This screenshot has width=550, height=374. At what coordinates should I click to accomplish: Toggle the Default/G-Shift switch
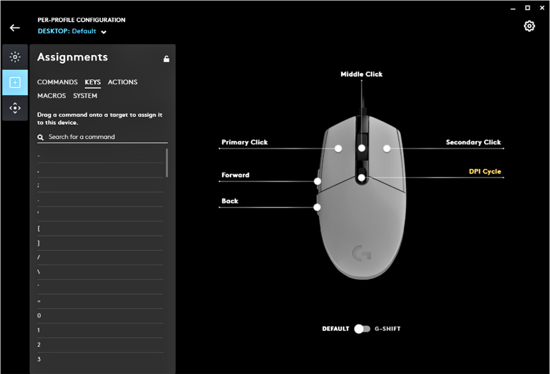pos(362,329)
